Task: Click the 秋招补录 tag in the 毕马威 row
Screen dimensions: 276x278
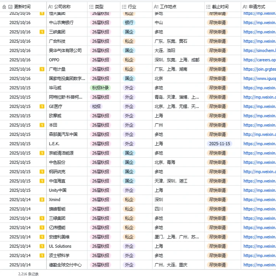Action: (x=100, y=88)
